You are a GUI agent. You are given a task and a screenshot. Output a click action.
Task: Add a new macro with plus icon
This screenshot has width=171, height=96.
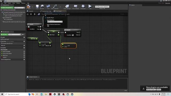click(24, 46)
